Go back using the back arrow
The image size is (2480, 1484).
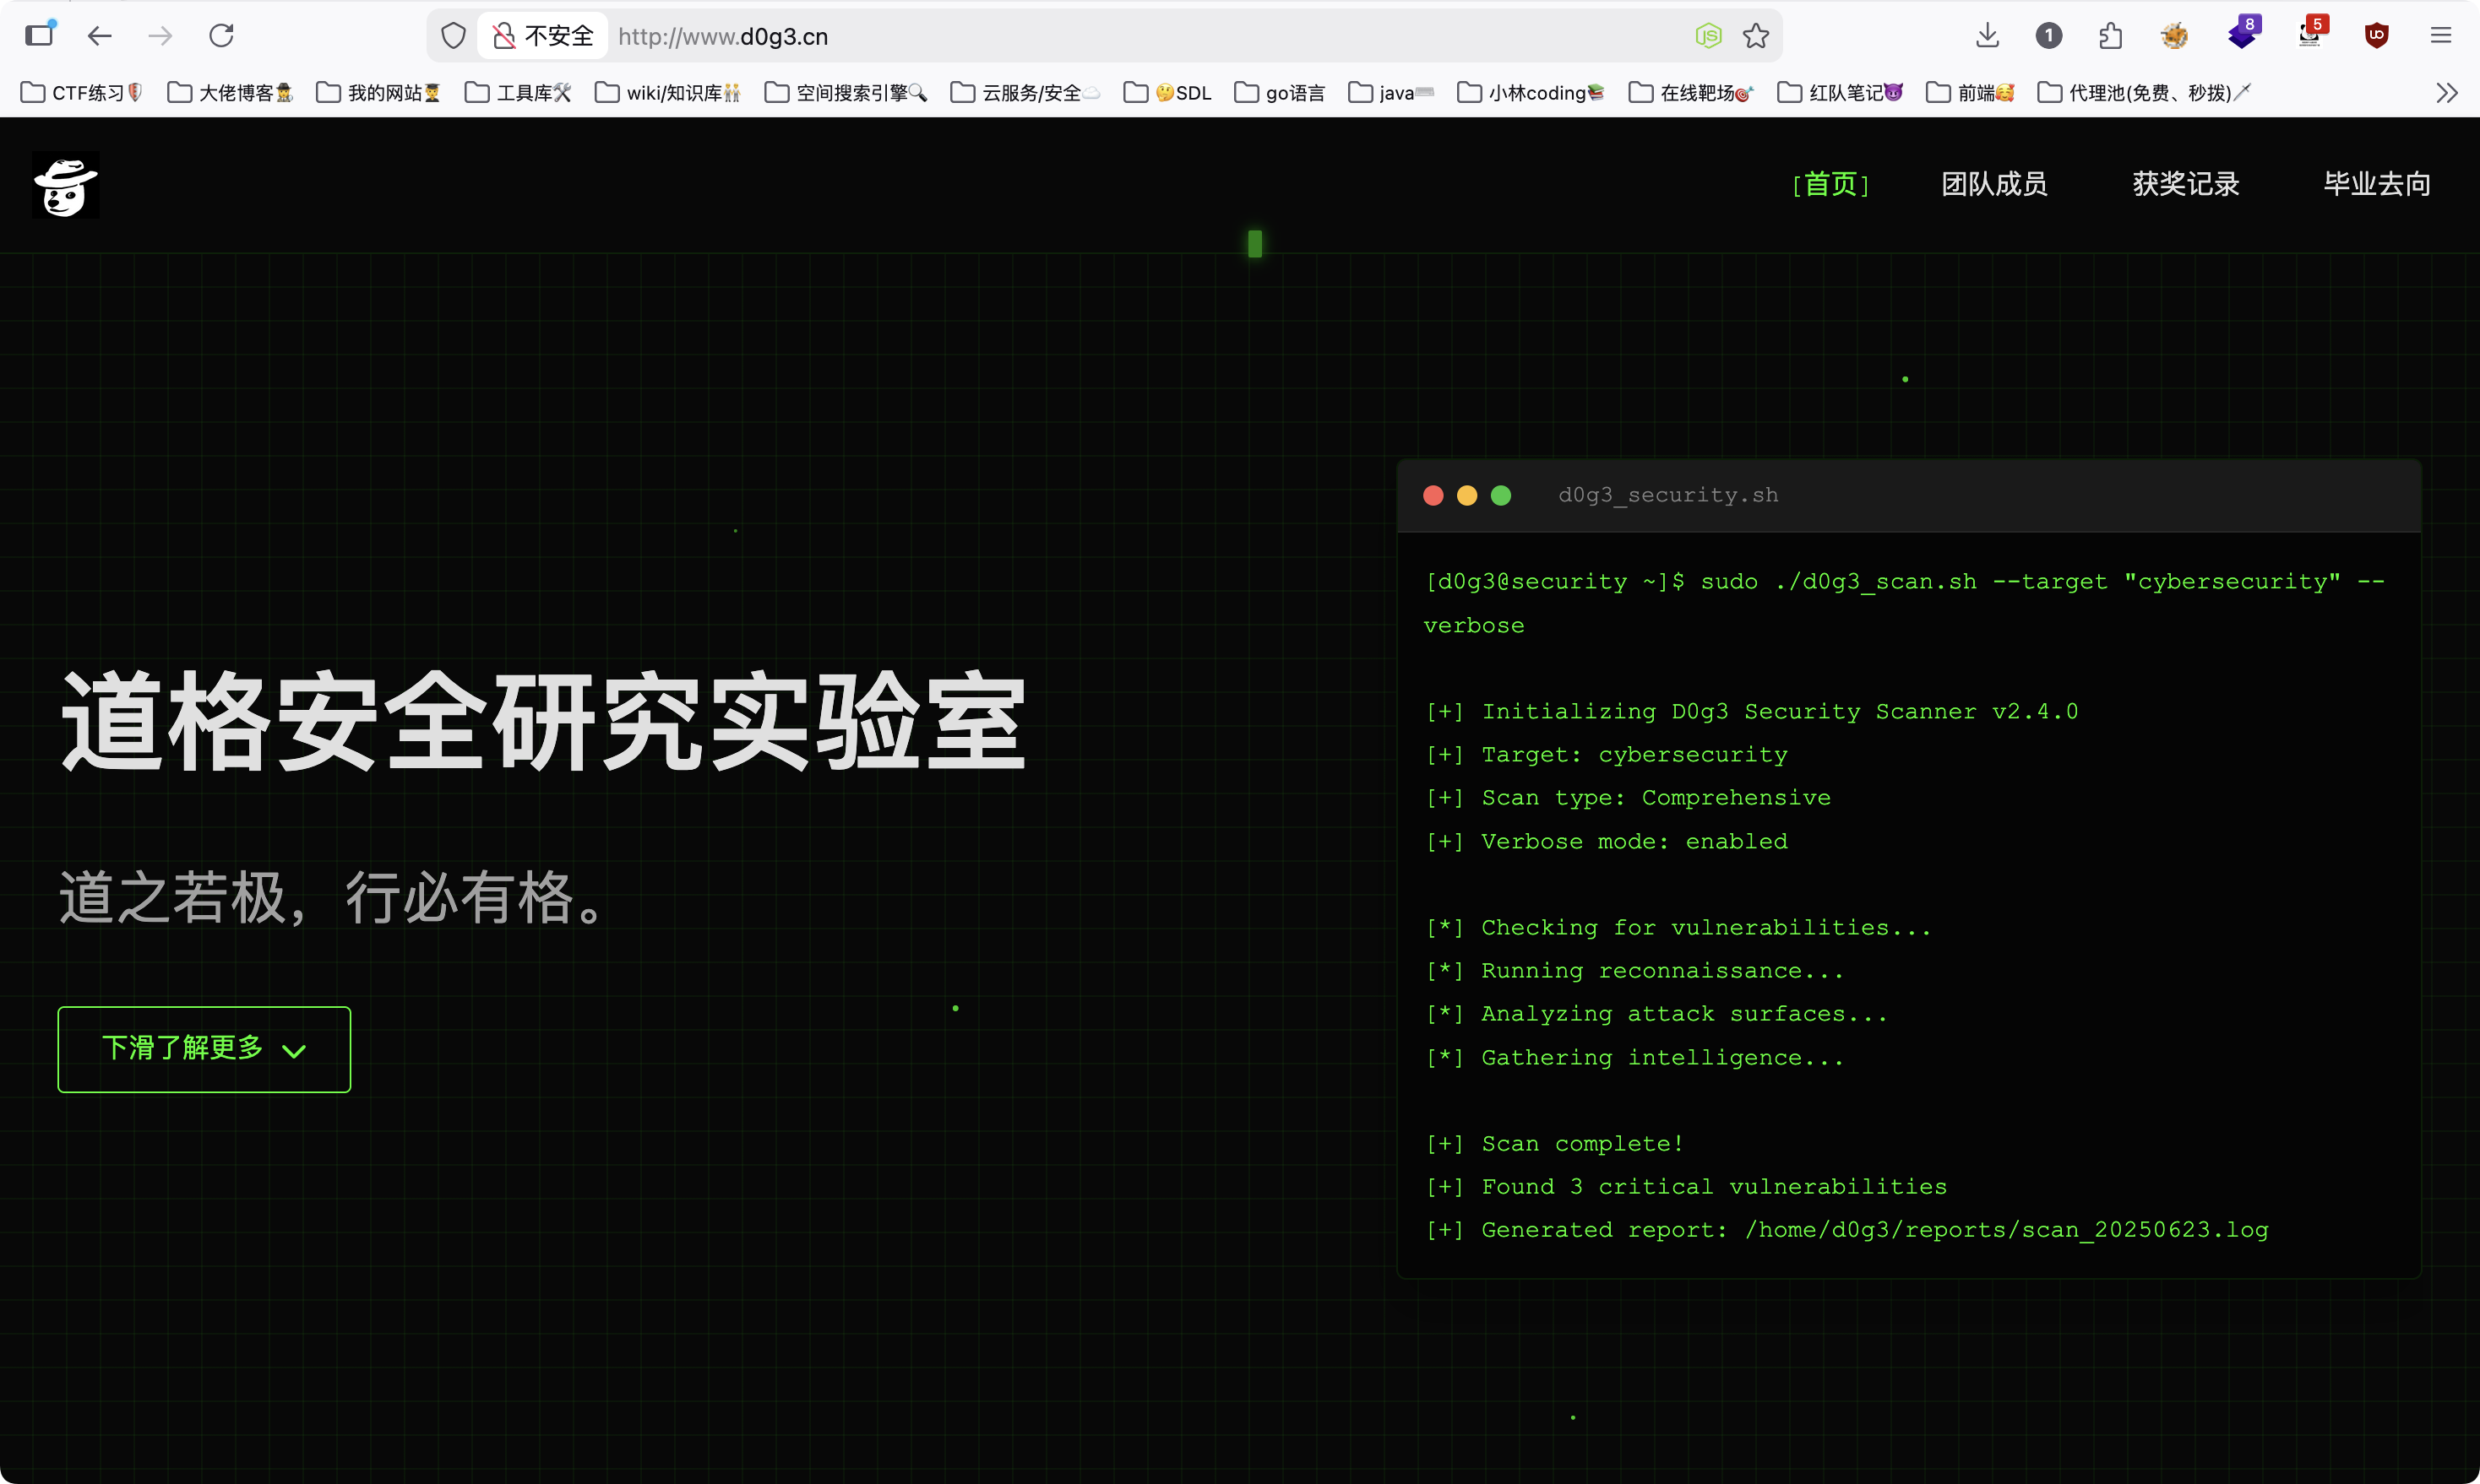(99, 35)
